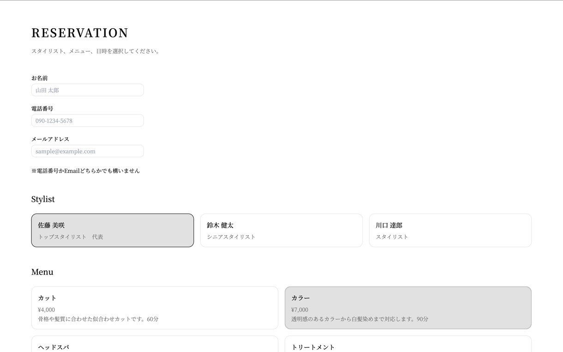Click the お名前 field label
The height and width of the screenshot is (352, 563).
point(40,78)
